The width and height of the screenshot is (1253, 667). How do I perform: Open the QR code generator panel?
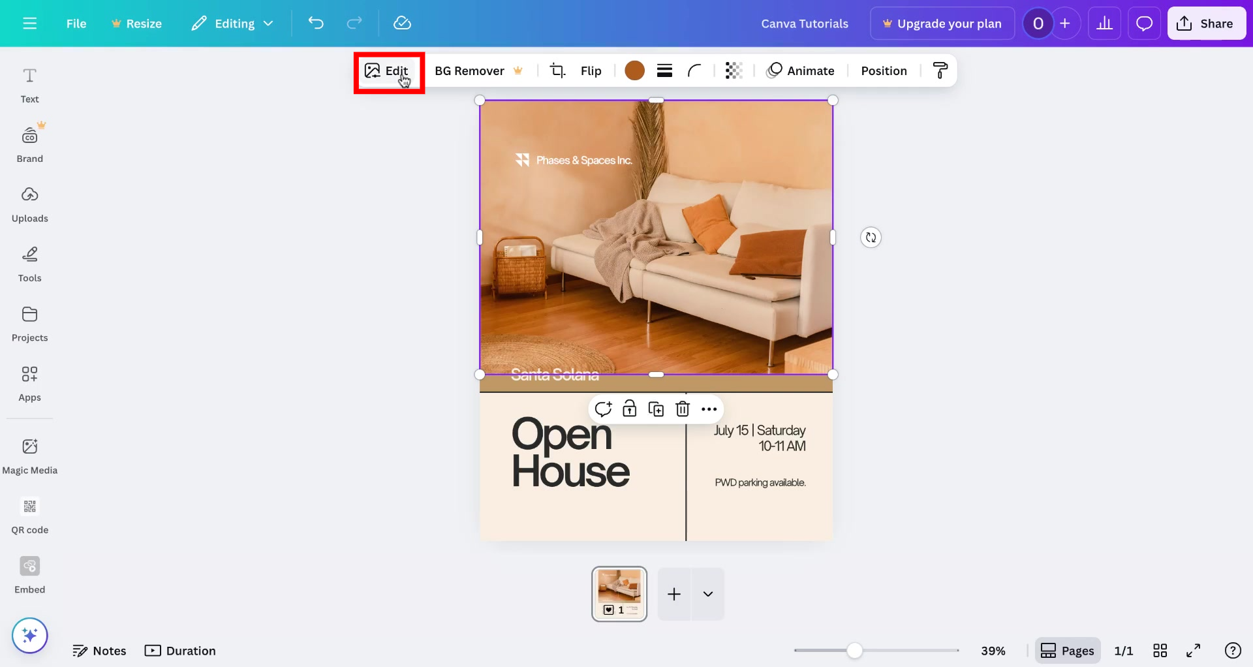click(x=29, y=515)
